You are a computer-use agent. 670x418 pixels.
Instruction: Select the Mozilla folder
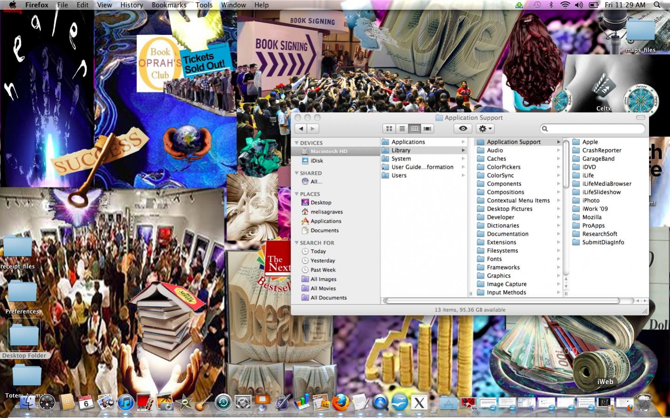(x=592, y=217)
